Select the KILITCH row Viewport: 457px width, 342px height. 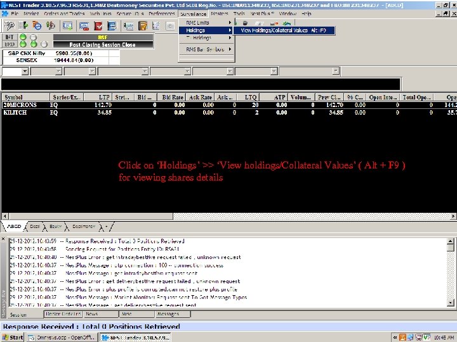point(229,113)
